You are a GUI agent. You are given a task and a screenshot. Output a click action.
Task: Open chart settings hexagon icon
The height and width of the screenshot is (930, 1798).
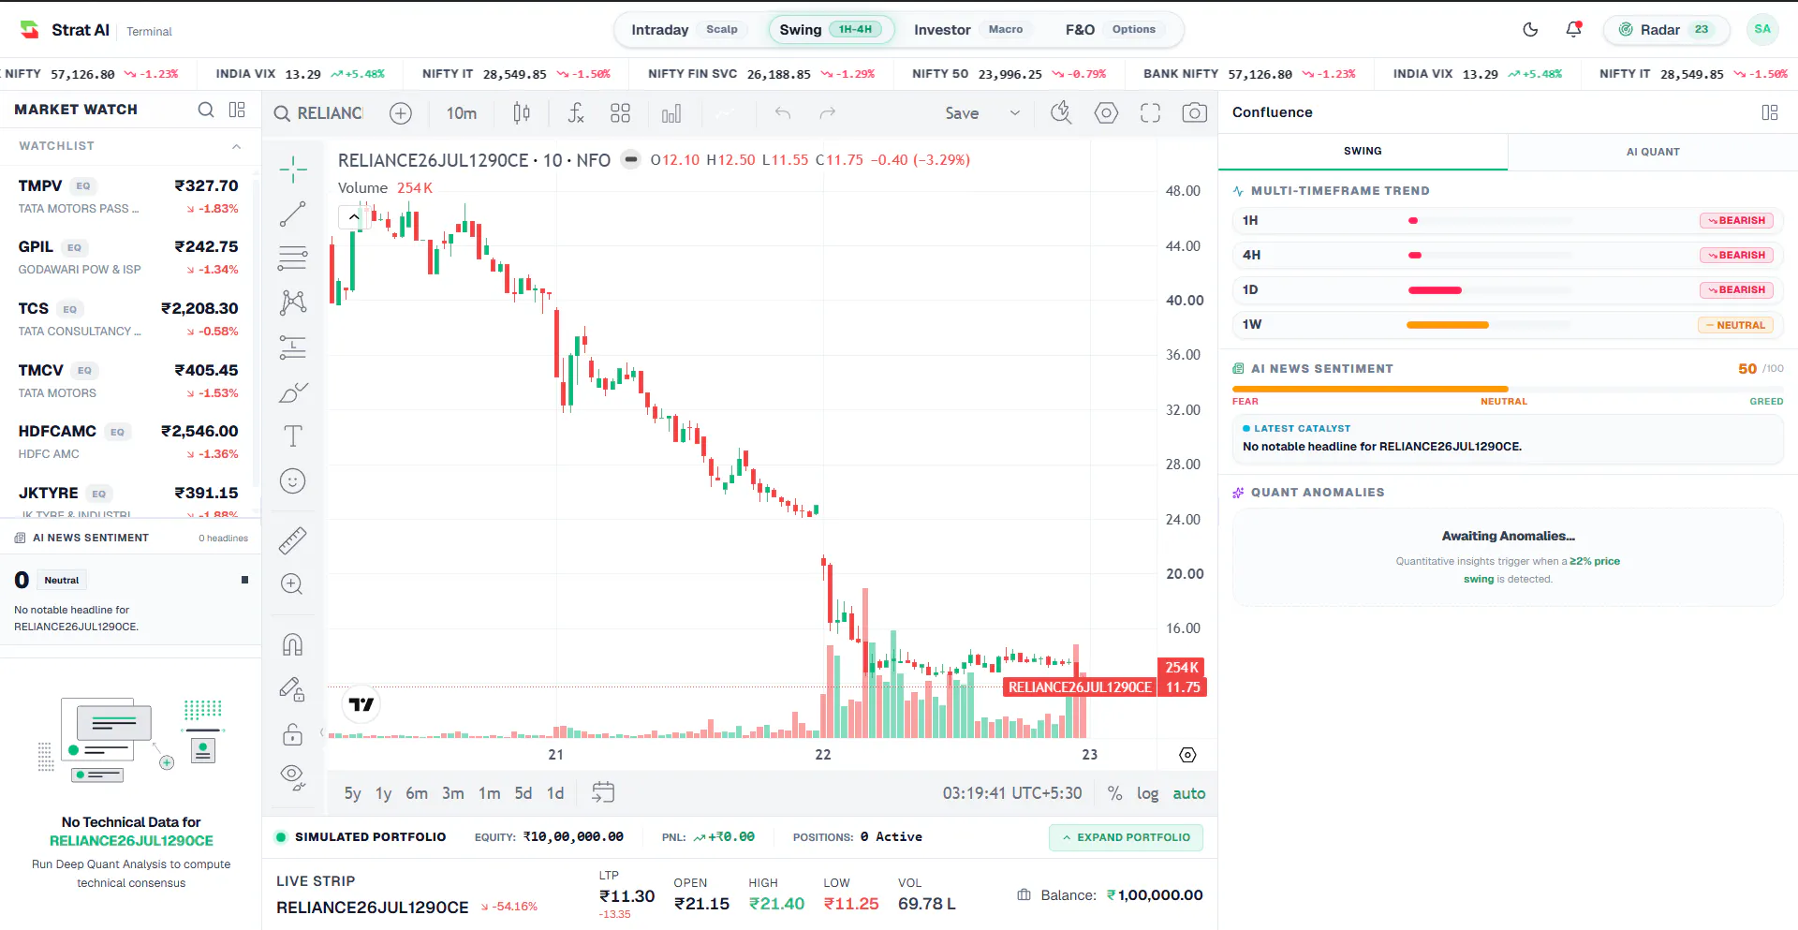(x=1106, y=113)
